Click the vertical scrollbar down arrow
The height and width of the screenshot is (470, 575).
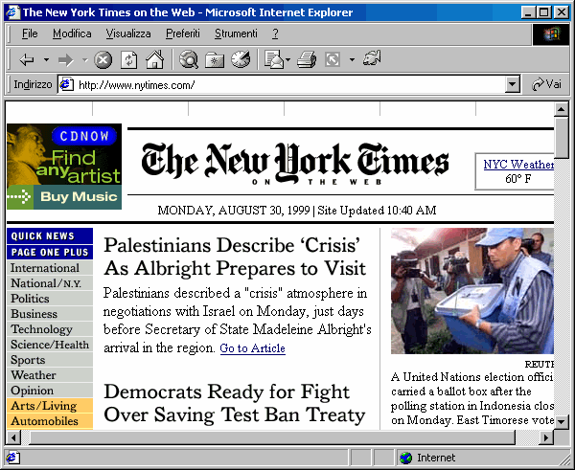pos(562,420)
